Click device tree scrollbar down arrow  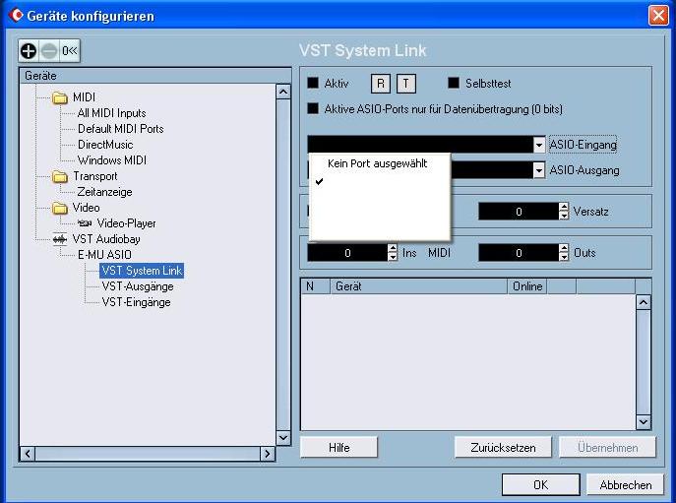tap(282, 438)
